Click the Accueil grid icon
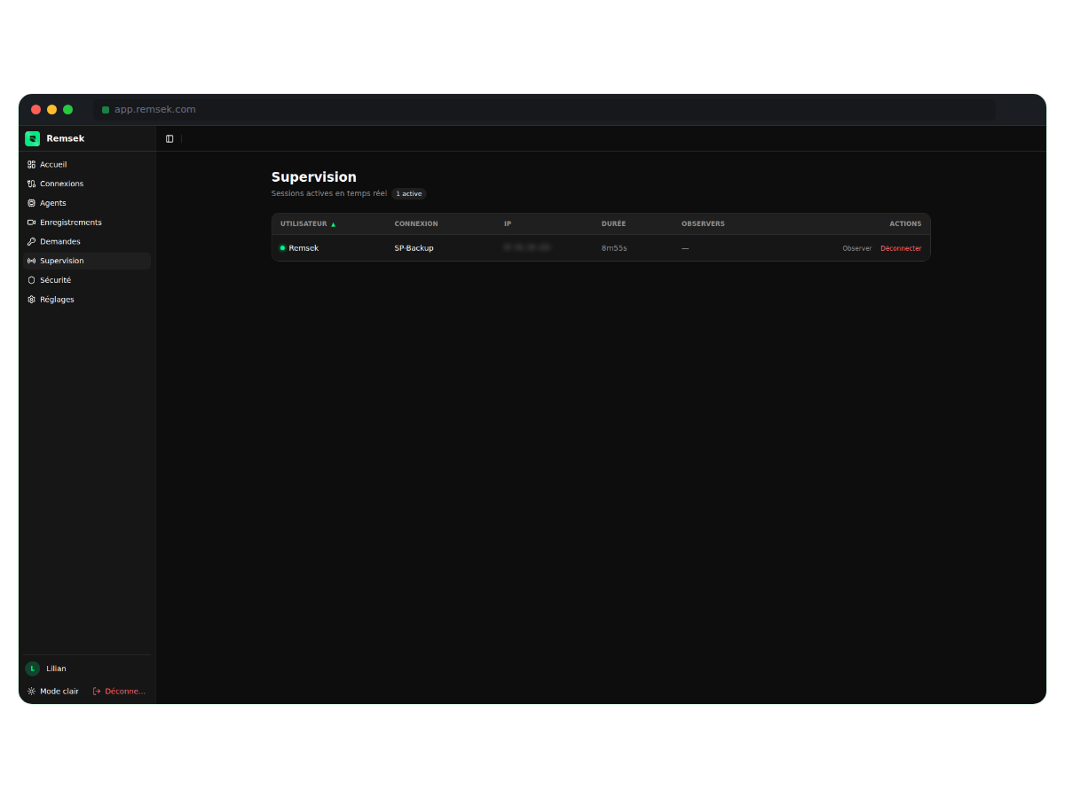The height and width of the screenshot is (798, 1065). tap(32, 165)
